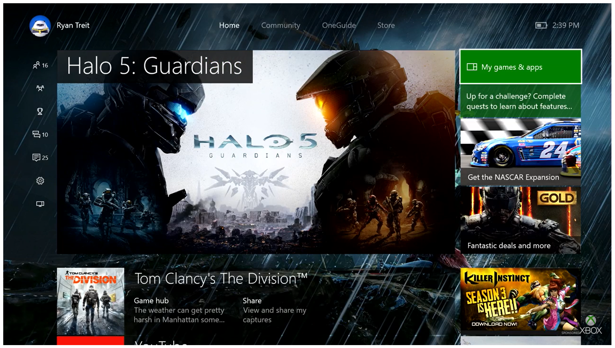Image resolution: width=615 pixels, height=348 pixels.
Task: Switch to the Store tab
Action: 386,25
